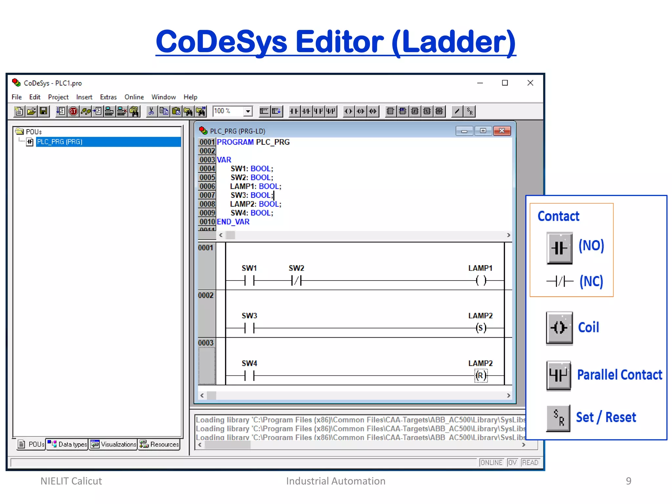
Task: Insert a Set coil
Action: pyautogui.click(x=361, y=111)
